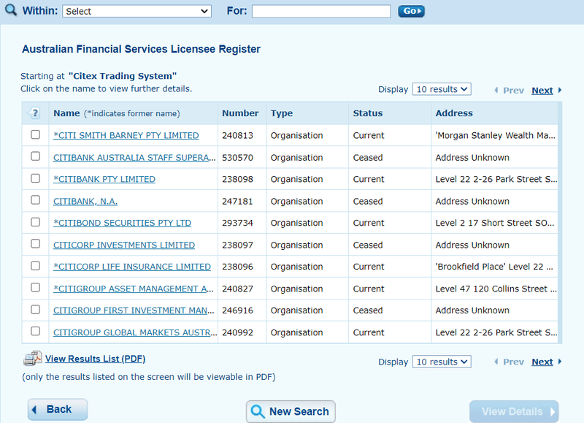The height and width of the screenshot is (423, 584).
Task: Click licence number 240992
Action: pos(238,332)
